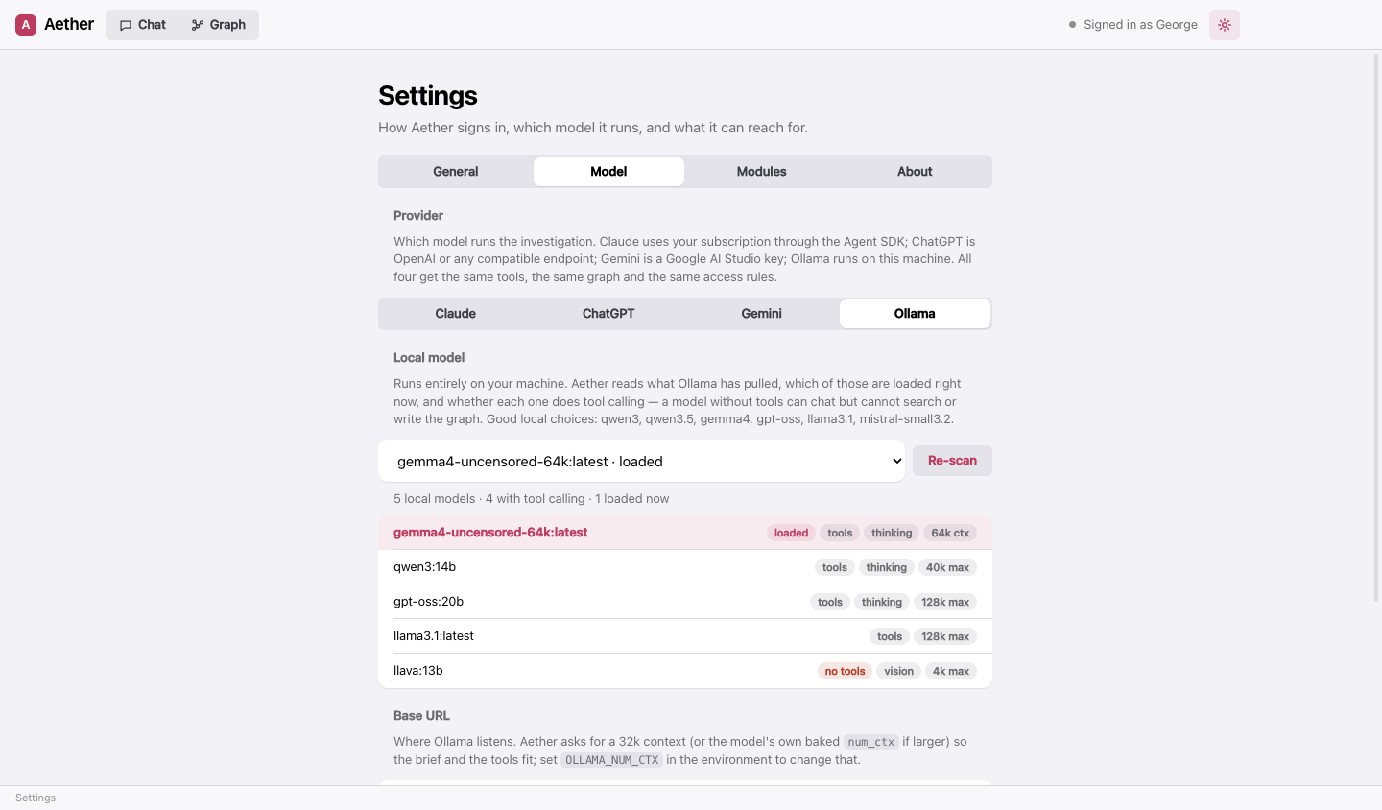The width and height of the screenshot is (1382, 810).
Task: Click the Settings page heading
Action: pos(428,96)
